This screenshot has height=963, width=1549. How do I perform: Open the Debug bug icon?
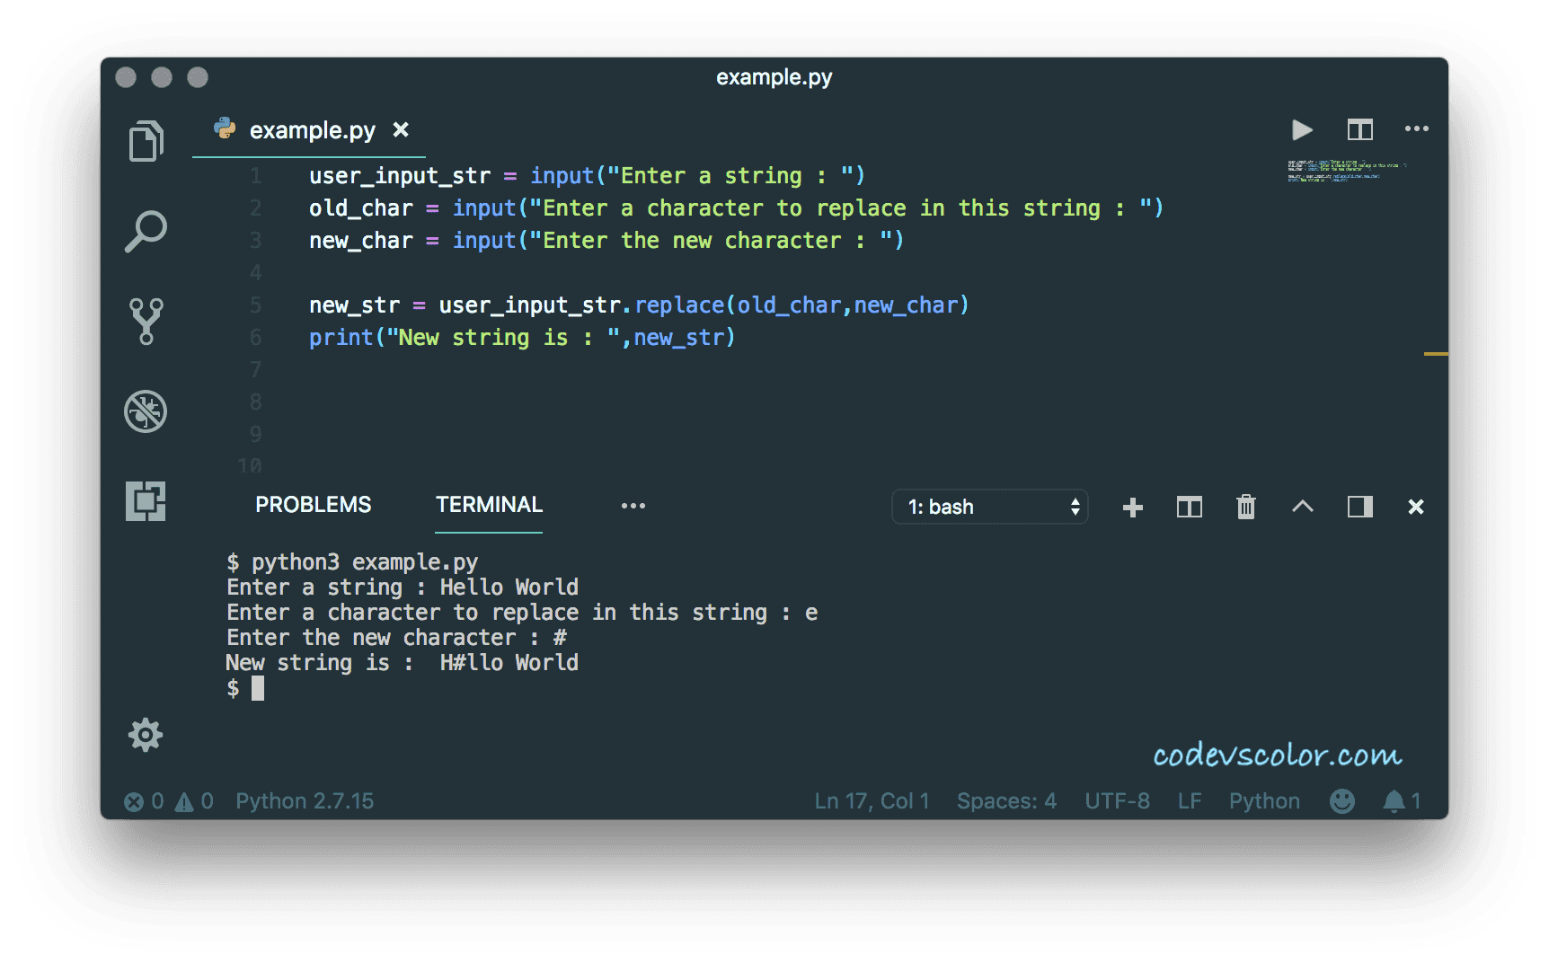coord(146,411)
